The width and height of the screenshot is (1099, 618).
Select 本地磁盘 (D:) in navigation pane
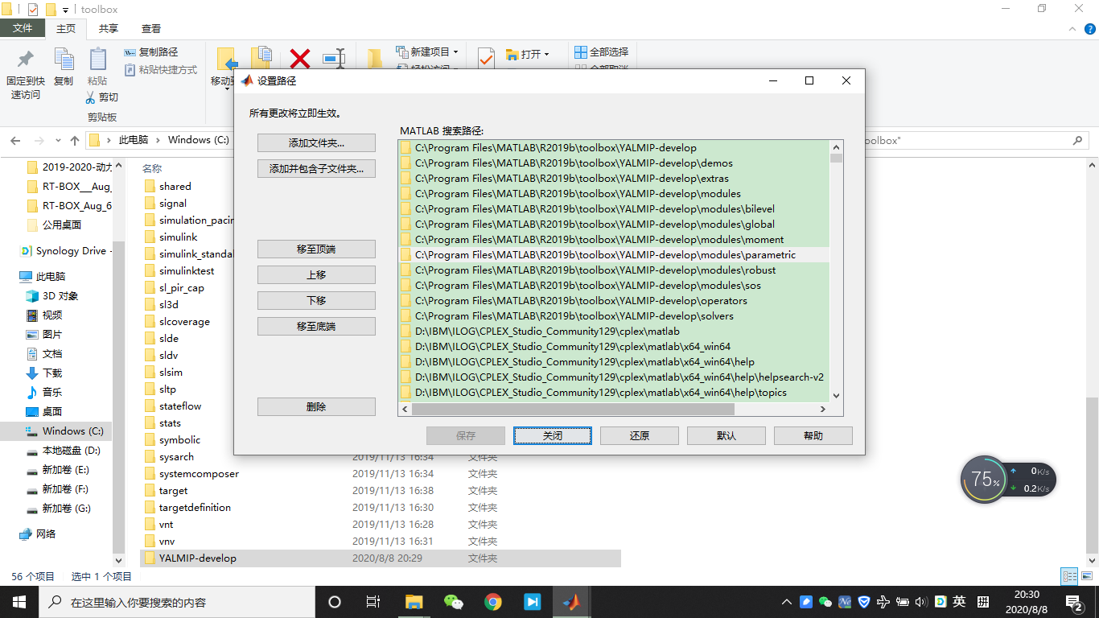pos(64,451)
